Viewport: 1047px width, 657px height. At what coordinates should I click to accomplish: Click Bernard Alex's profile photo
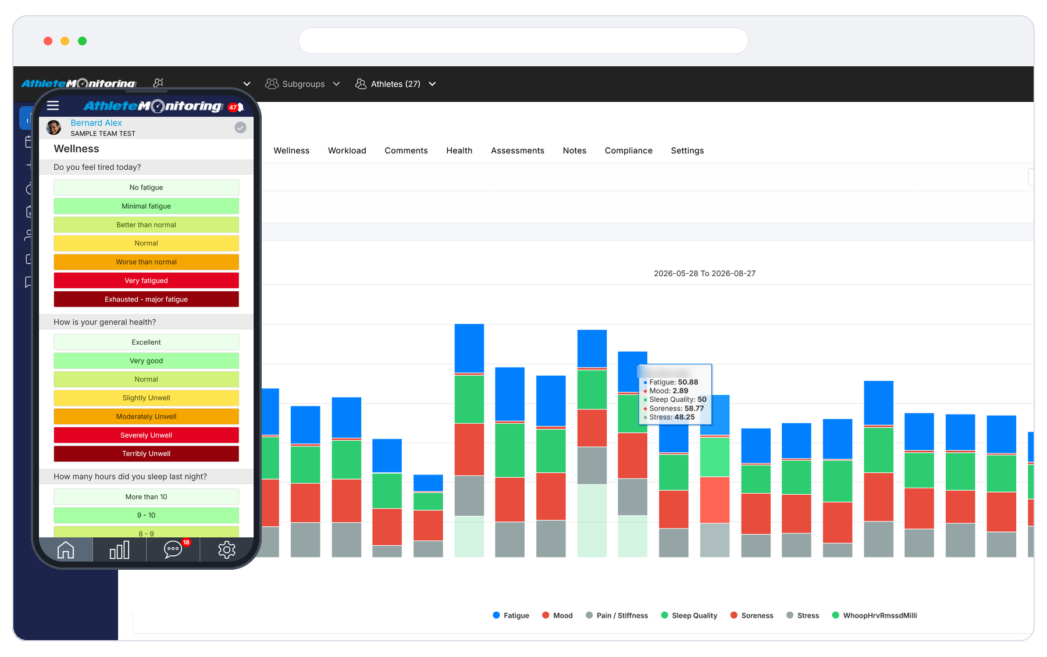pos(54,127)
